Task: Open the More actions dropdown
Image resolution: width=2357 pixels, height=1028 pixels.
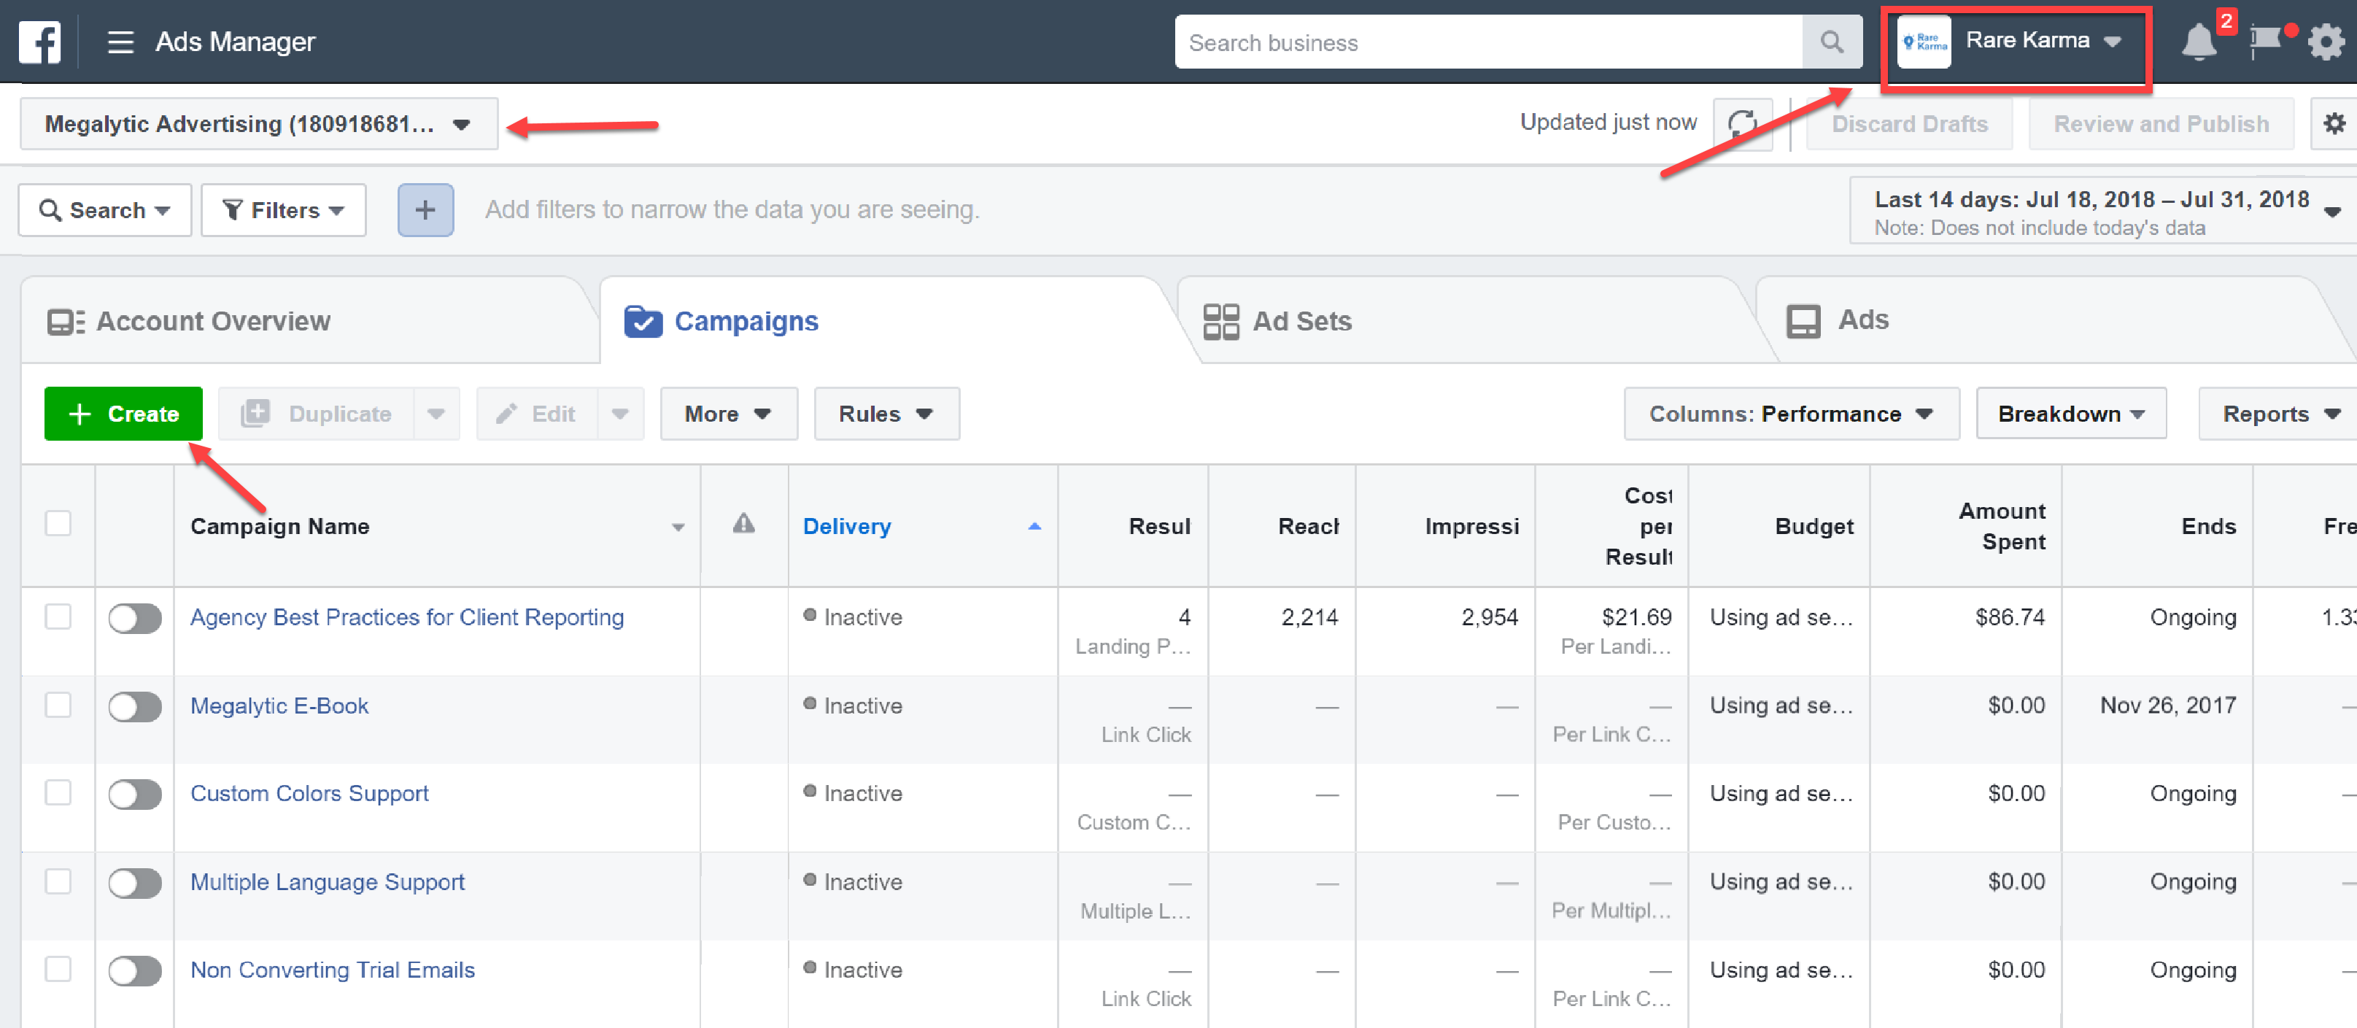Action: pos(728,414)
